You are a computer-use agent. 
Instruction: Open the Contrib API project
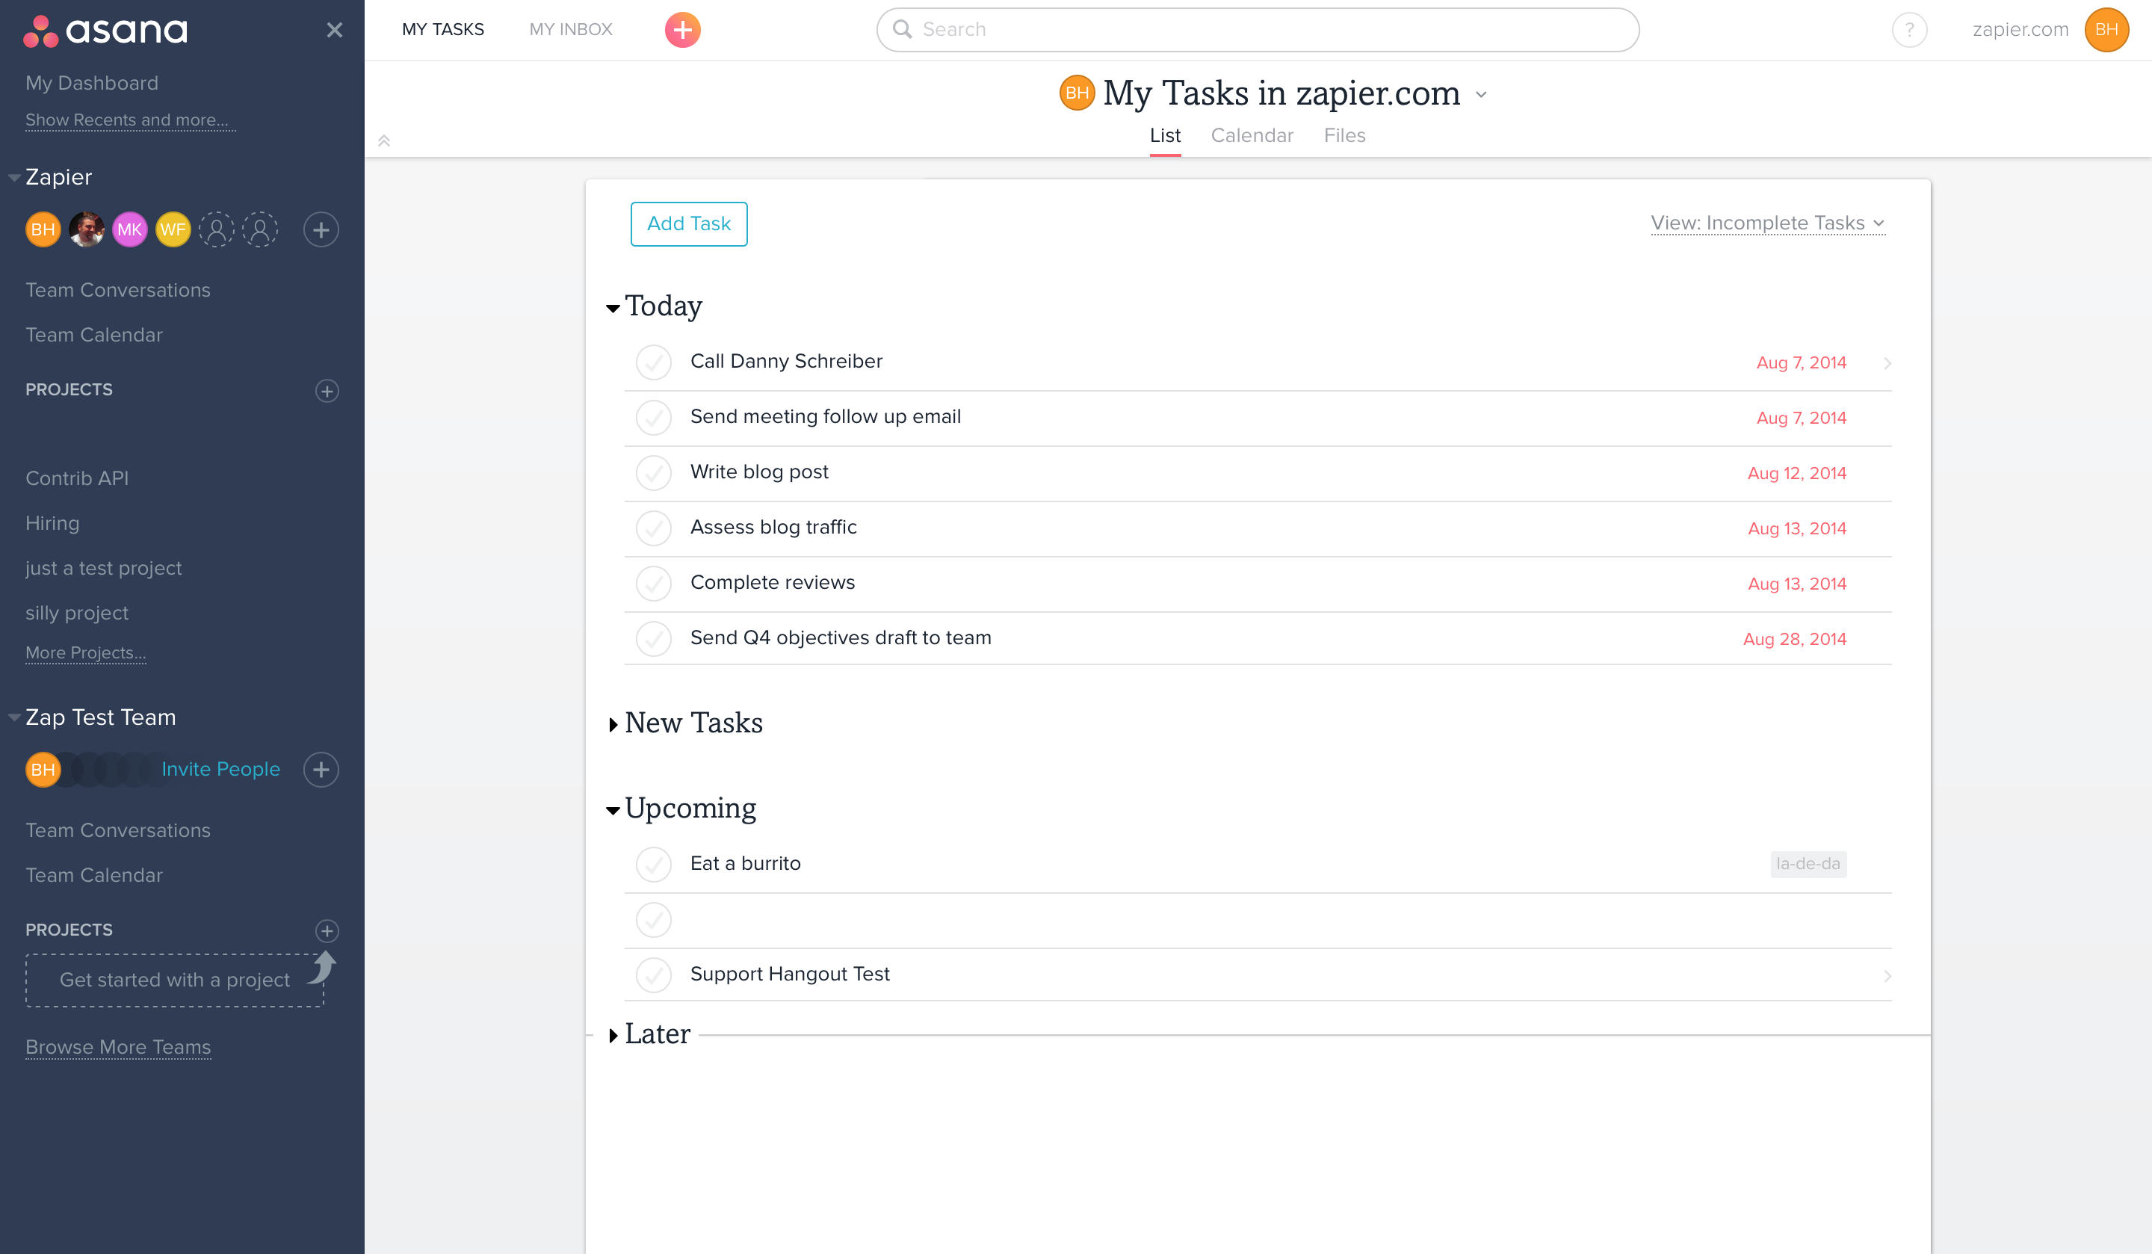77,478
